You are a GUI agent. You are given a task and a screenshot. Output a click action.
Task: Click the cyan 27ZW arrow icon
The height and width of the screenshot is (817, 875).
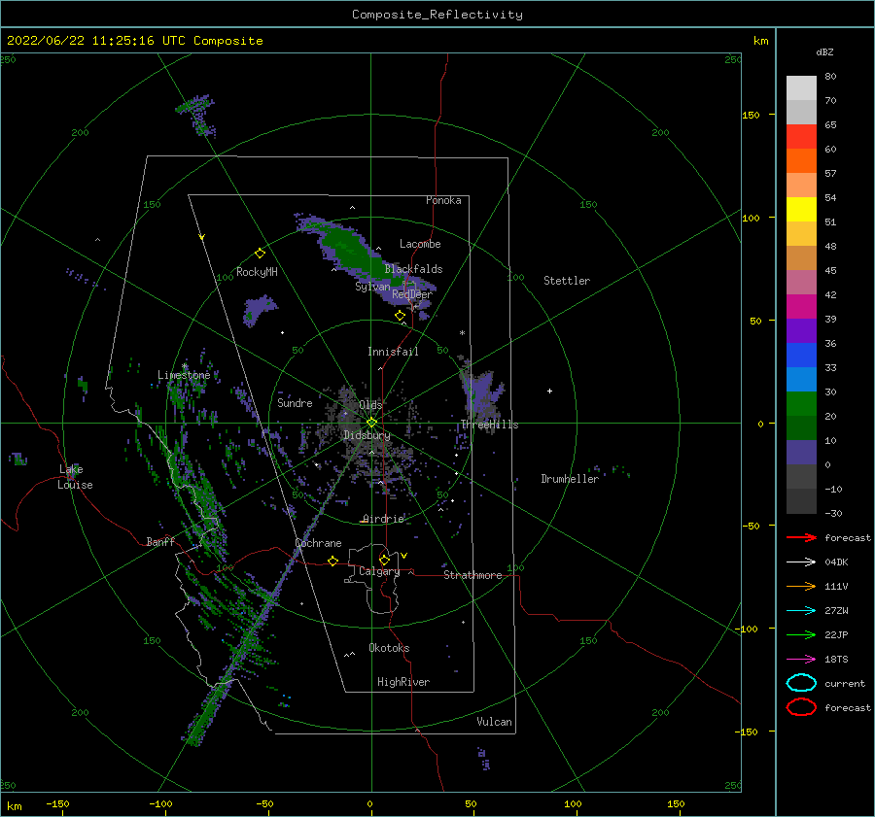801,611
